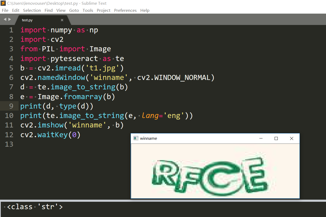Click line number 1 in the gutter
This screenshot has height=217, width=326.
(x=11, y=30)
